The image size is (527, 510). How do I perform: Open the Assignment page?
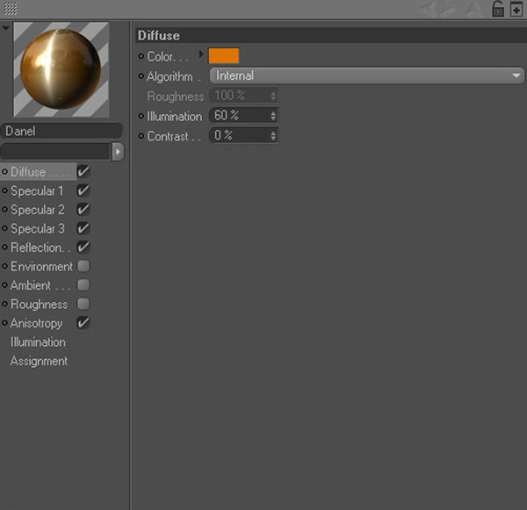click(39, 361)
